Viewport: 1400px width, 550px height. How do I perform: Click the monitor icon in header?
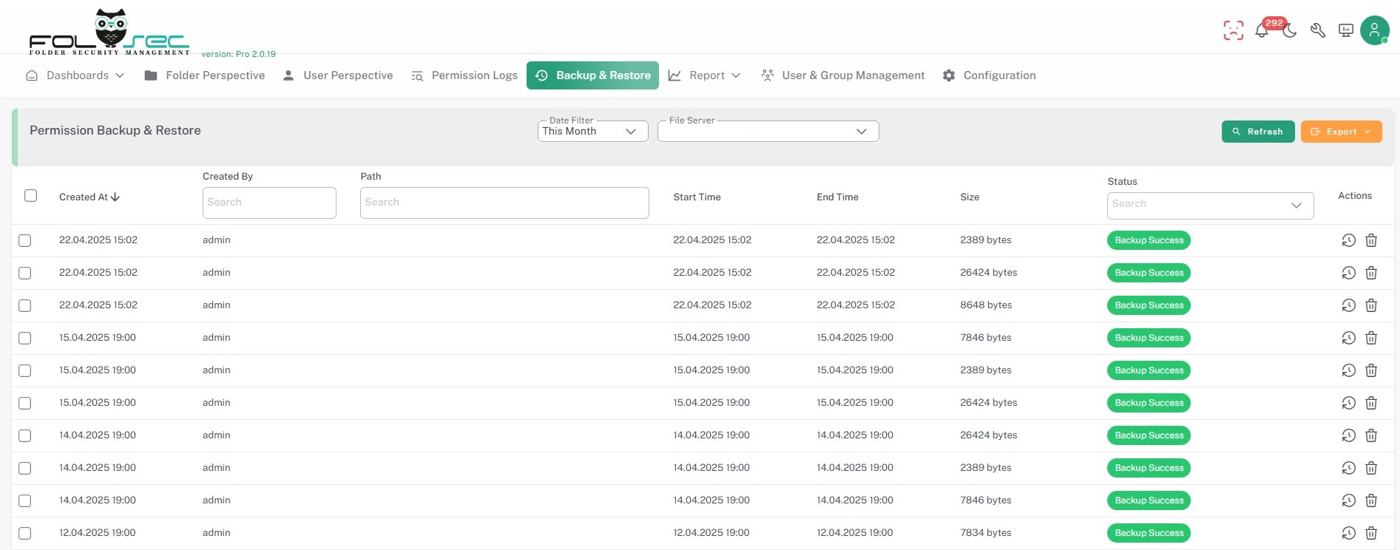click(1346, 30)
